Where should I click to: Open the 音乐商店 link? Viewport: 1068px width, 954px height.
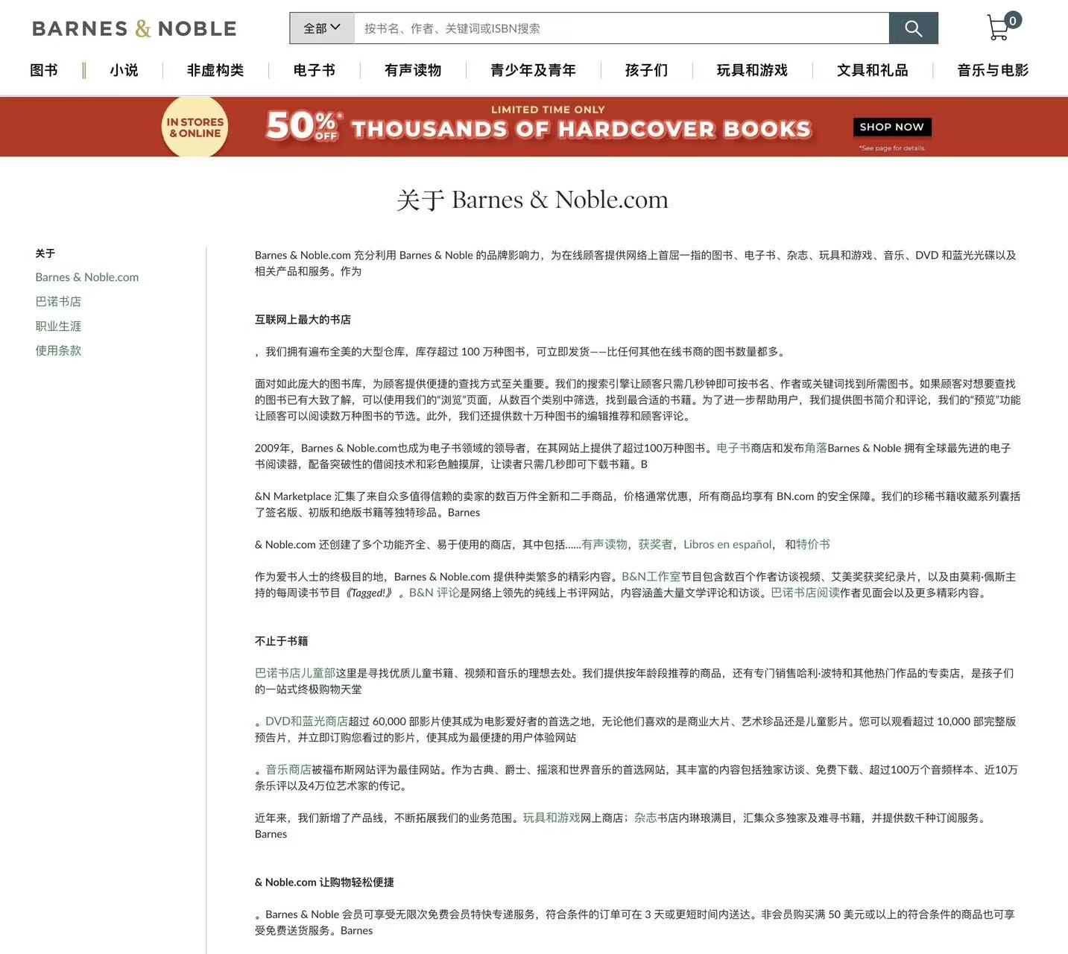coord(288,769)
